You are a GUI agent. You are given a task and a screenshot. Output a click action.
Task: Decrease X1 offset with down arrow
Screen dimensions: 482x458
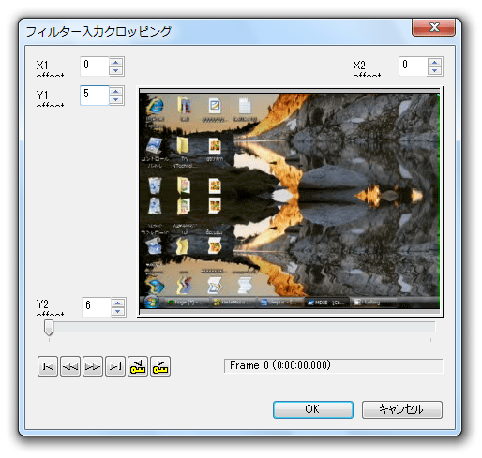click(116, 70)
